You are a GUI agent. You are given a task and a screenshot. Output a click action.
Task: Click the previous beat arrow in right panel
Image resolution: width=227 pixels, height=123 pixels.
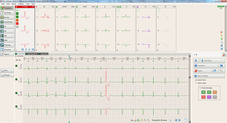coord(196,61)
